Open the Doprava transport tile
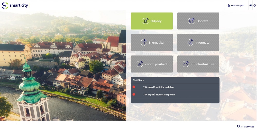Viewport: 257px width, 130px height. pyautogui.click(x=198, y=21)
